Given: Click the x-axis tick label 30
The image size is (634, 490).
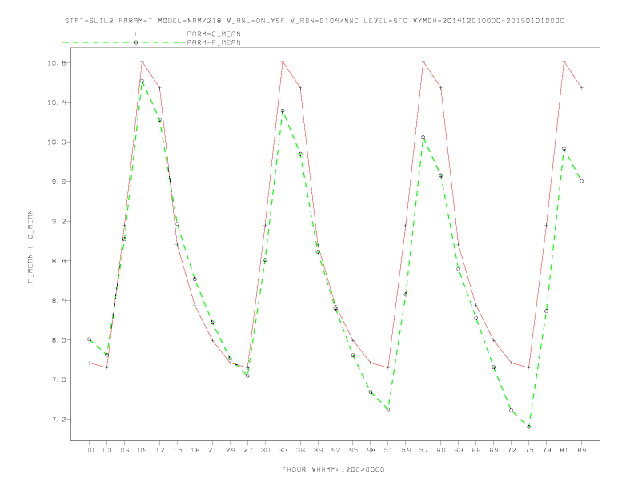Looking at the screenshot, I should 265,450.
